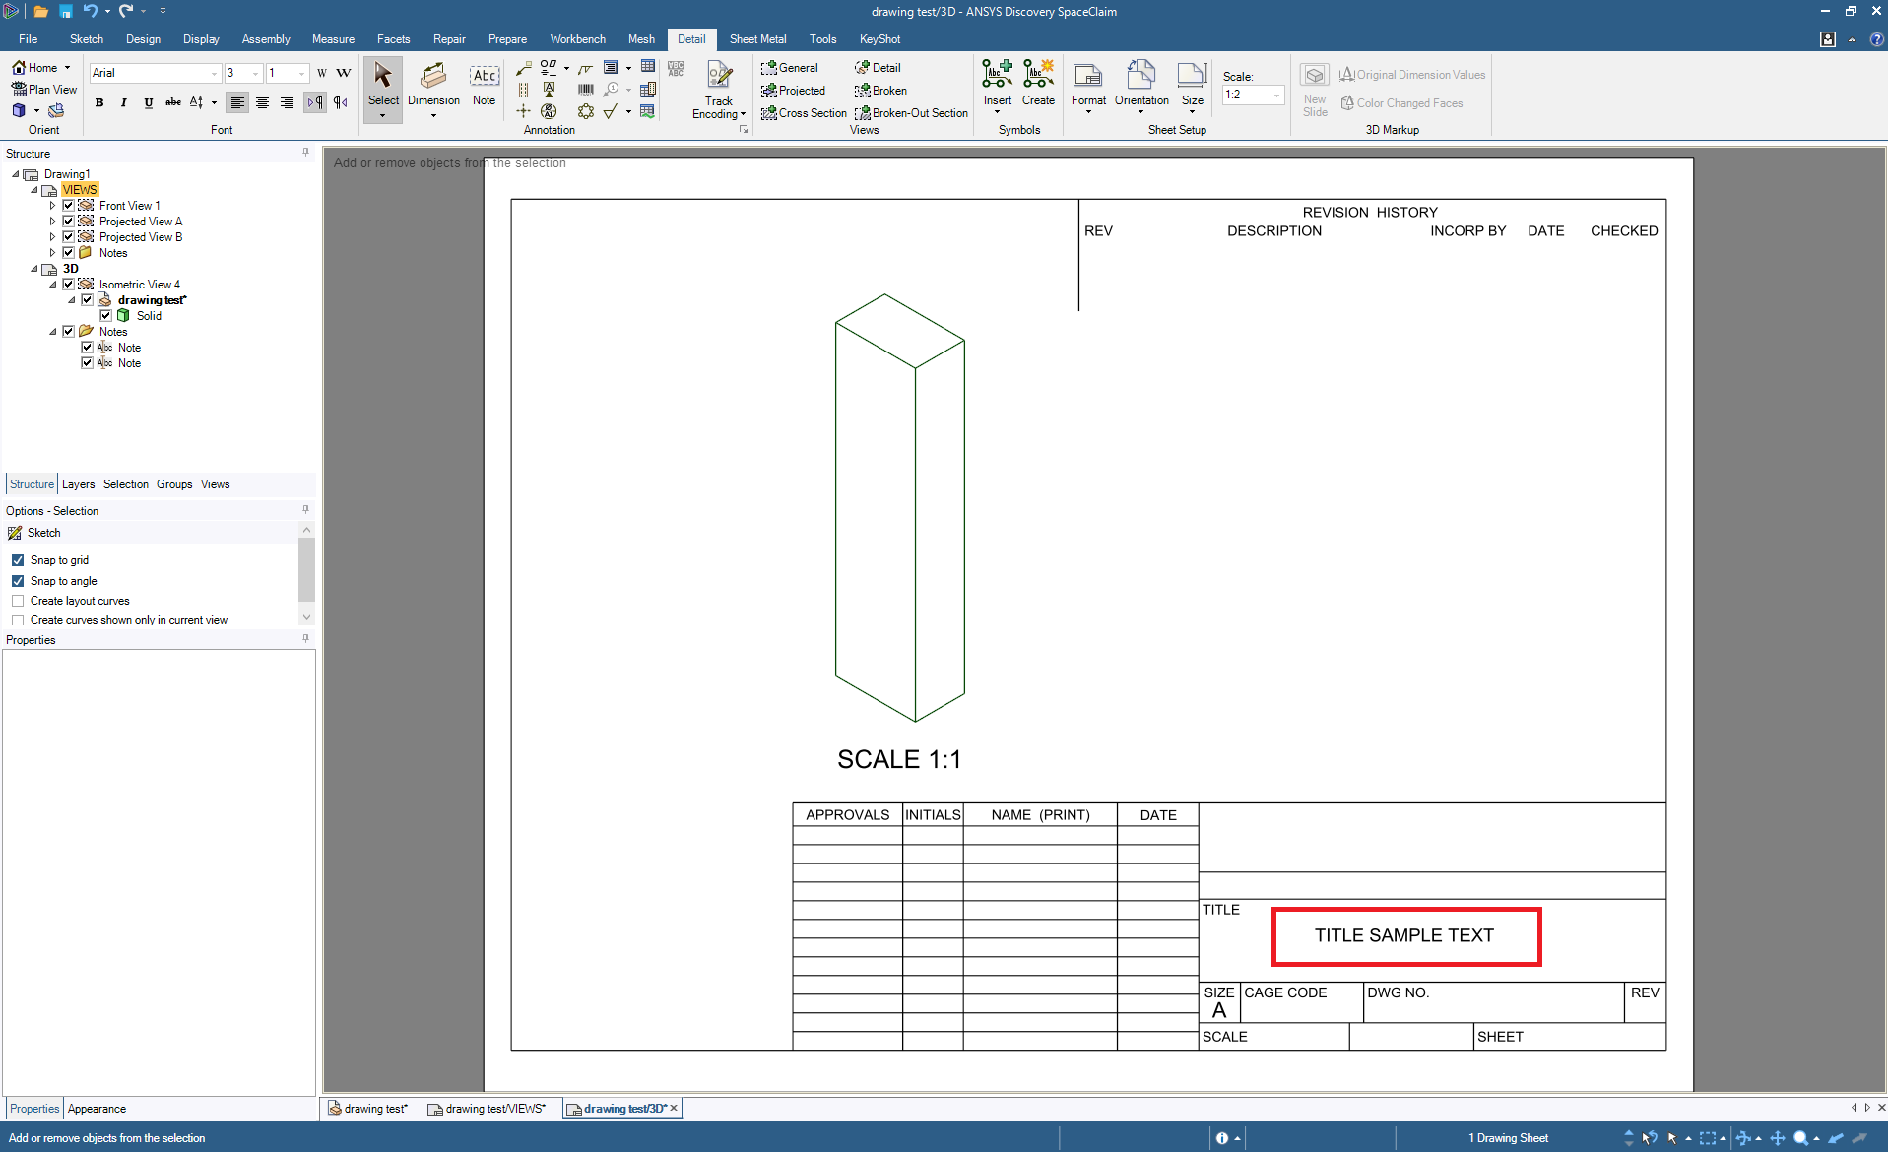Open the Sheet Metal ribbon tab

[x=757, y=39]
